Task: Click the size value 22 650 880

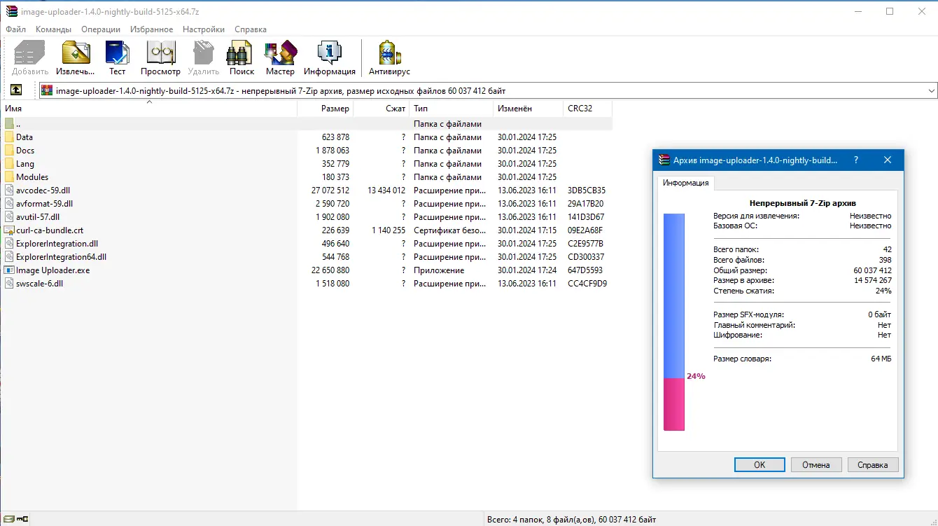Action: (x=330, y=270)
